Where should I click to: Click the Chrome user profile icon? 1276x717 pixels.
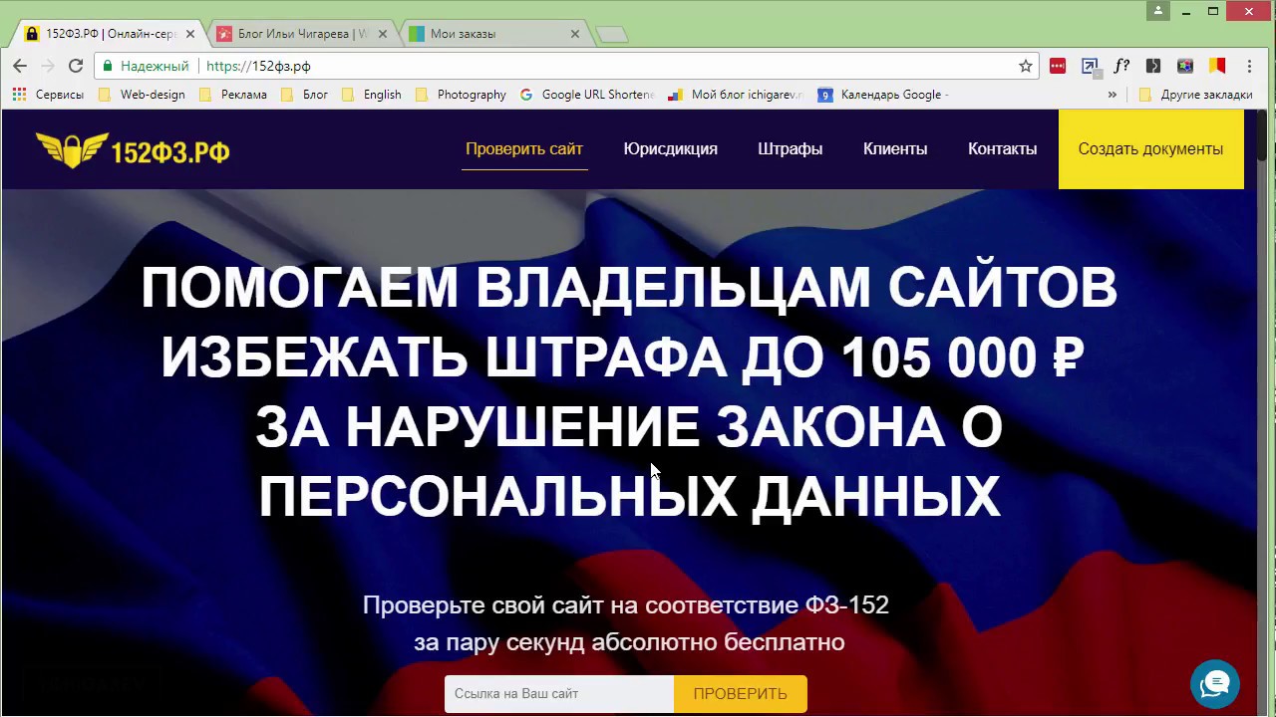pyautogui.click(x=1157, y=11)
